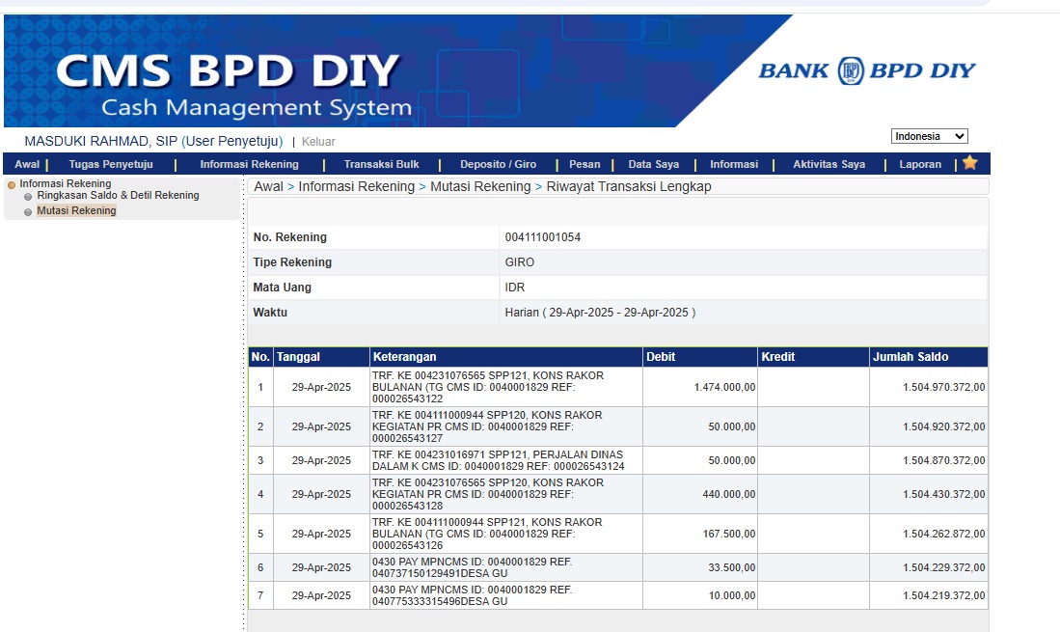
Task: Click the balance 1.504.870.372,00
Action: 943,460
